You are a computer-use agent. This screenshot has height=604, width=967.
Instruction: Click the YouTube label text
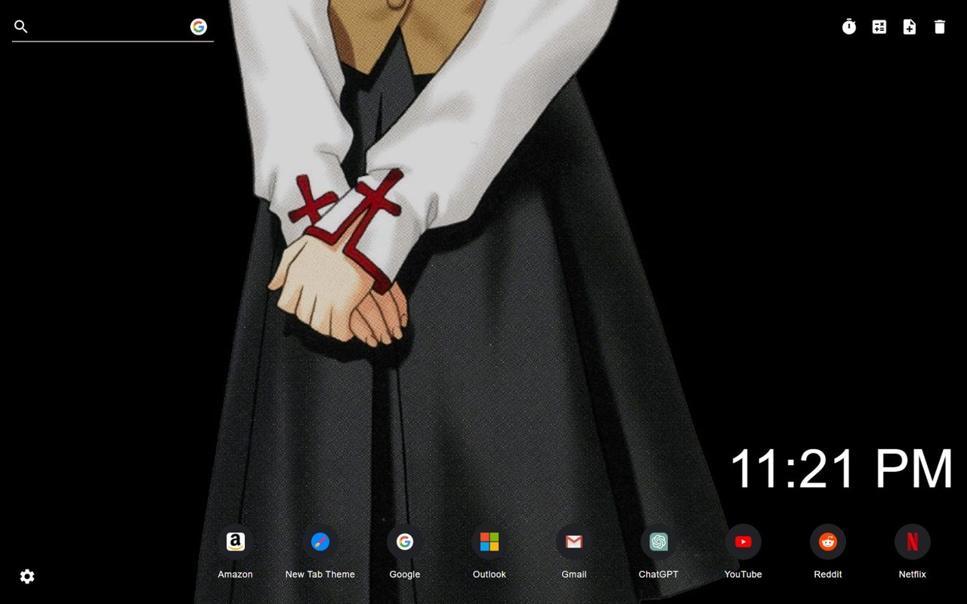tap(743, 575)
